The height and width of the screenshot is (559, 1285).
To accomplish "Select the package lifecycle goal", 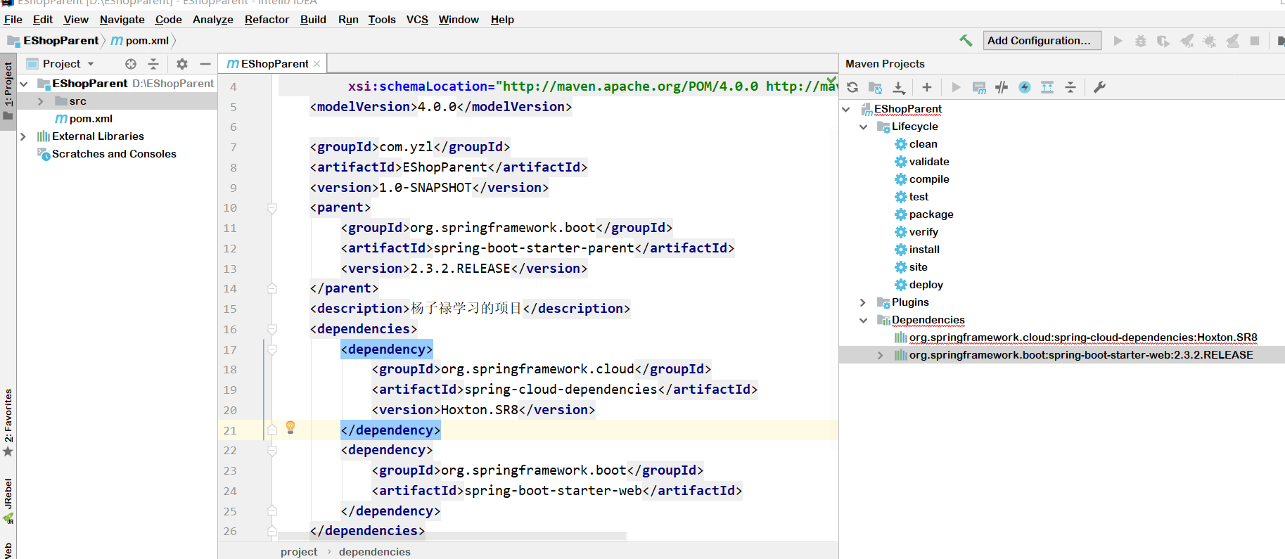I will tap(923, 214).
